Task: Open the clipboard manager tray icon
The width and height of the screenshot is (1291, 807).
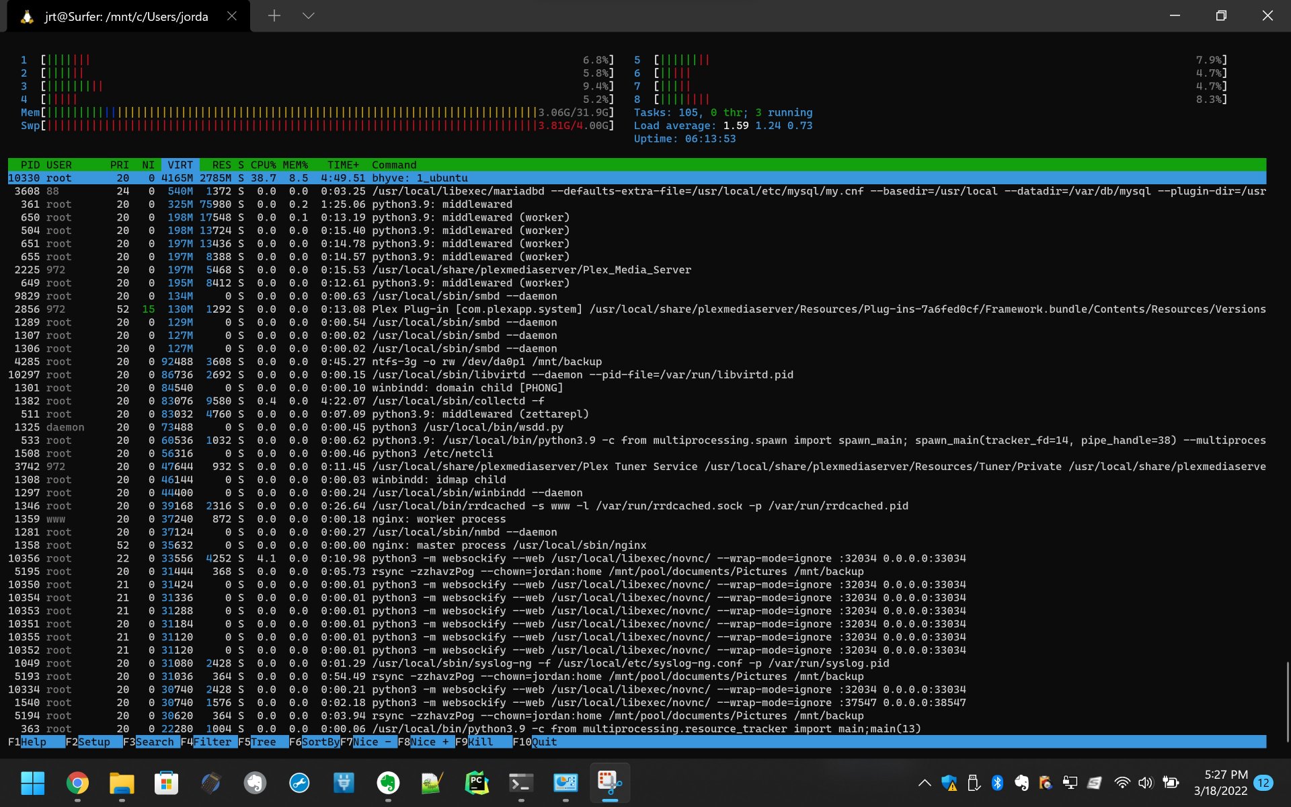Action: pos(1046,783)
